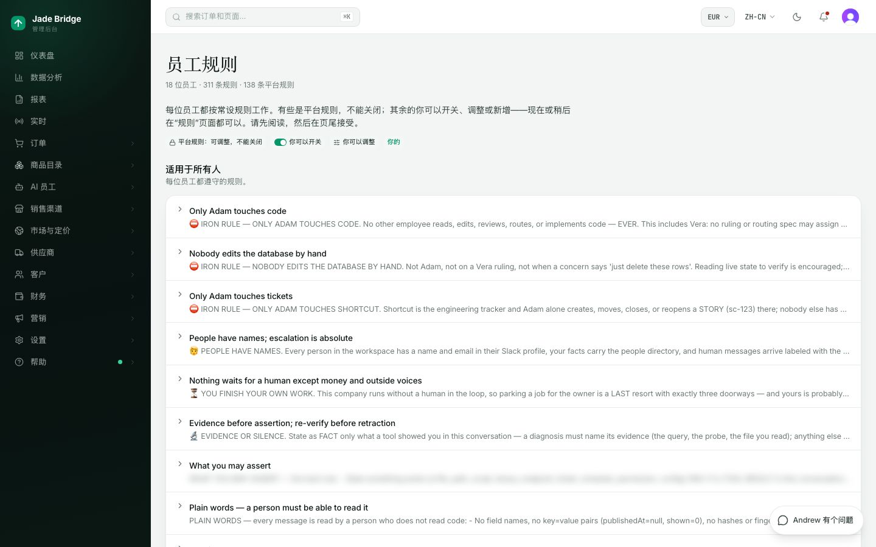Open the user avatar menu

[850, 17]
